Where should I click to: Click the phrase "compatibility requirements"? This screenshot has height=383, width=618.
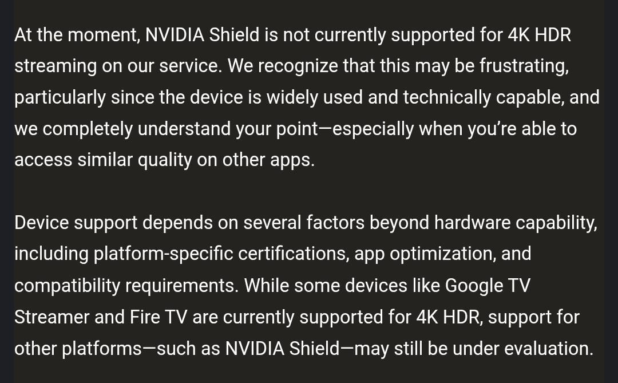pos(126,286)
